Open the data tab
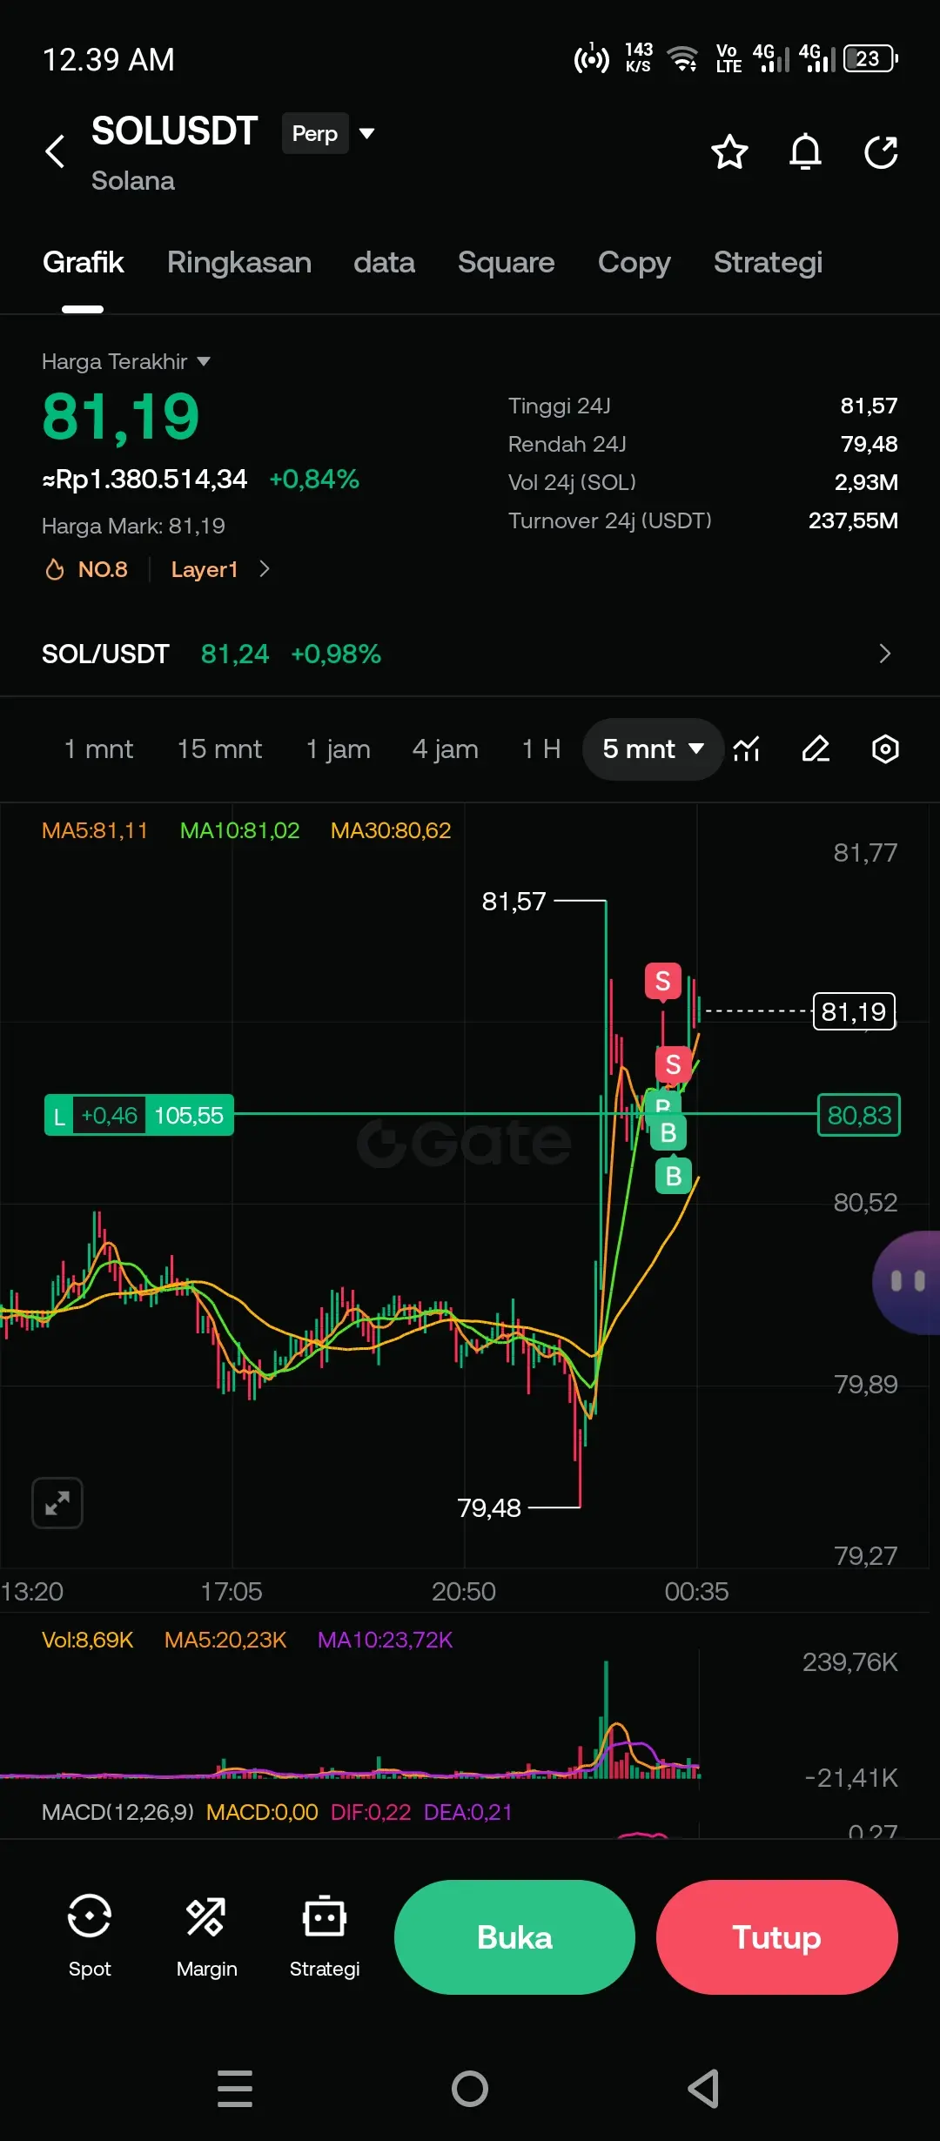The image size is (940, 2141). pos(384,262)
